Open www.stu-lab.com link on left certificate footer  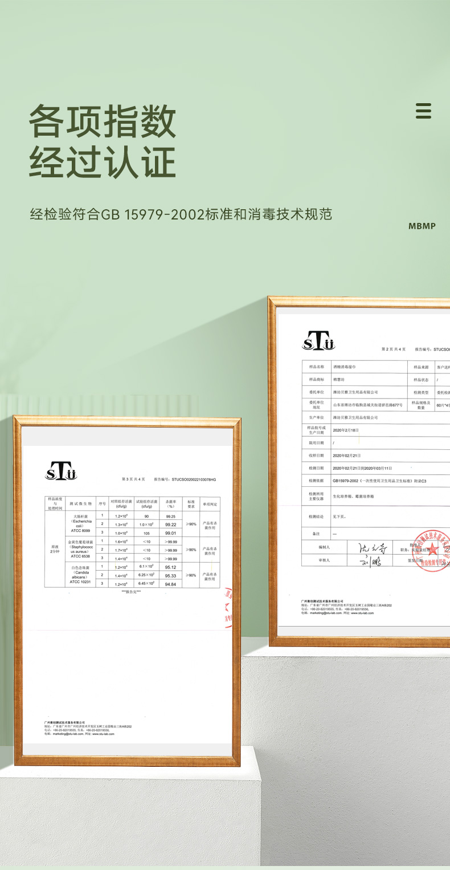point(104,734)
